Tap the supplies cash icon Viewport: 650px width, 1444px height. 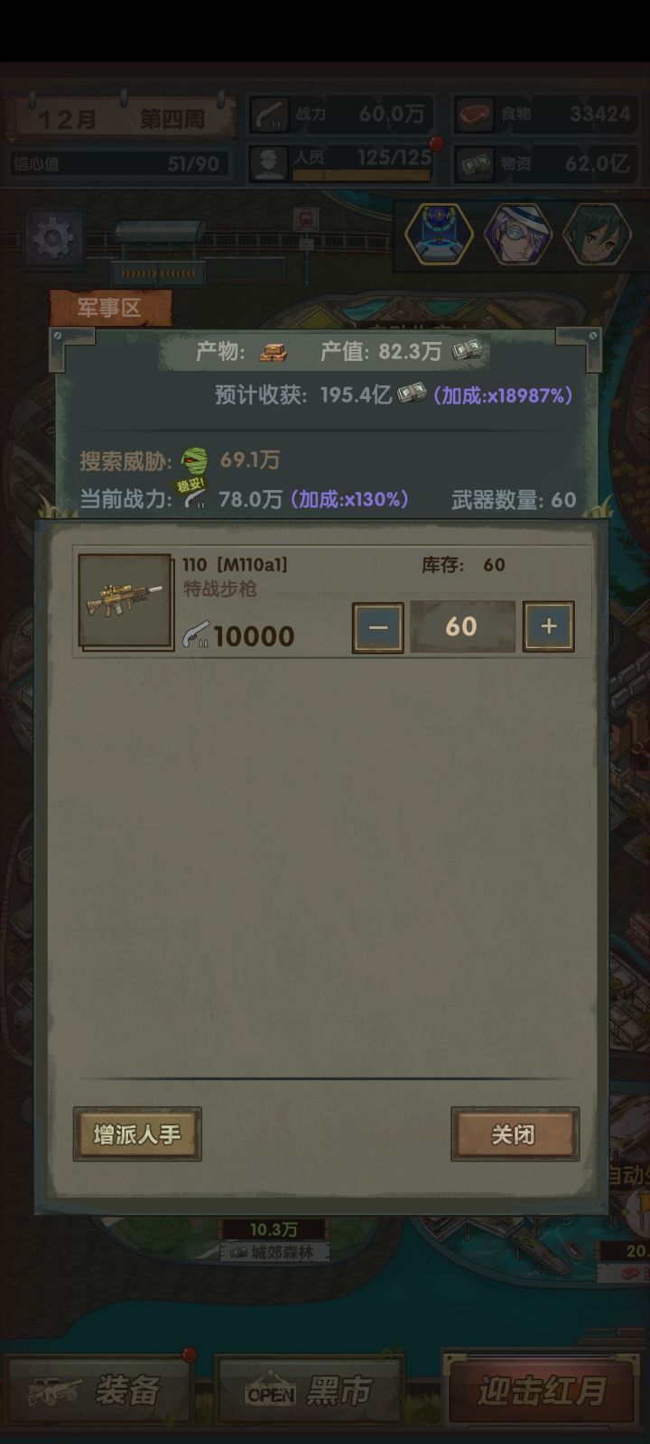(x=474, y=163)
